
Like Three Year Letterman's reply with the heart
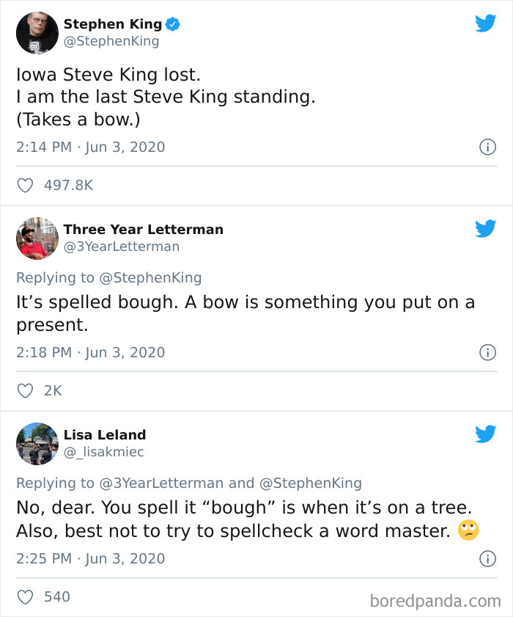[25, 391]
